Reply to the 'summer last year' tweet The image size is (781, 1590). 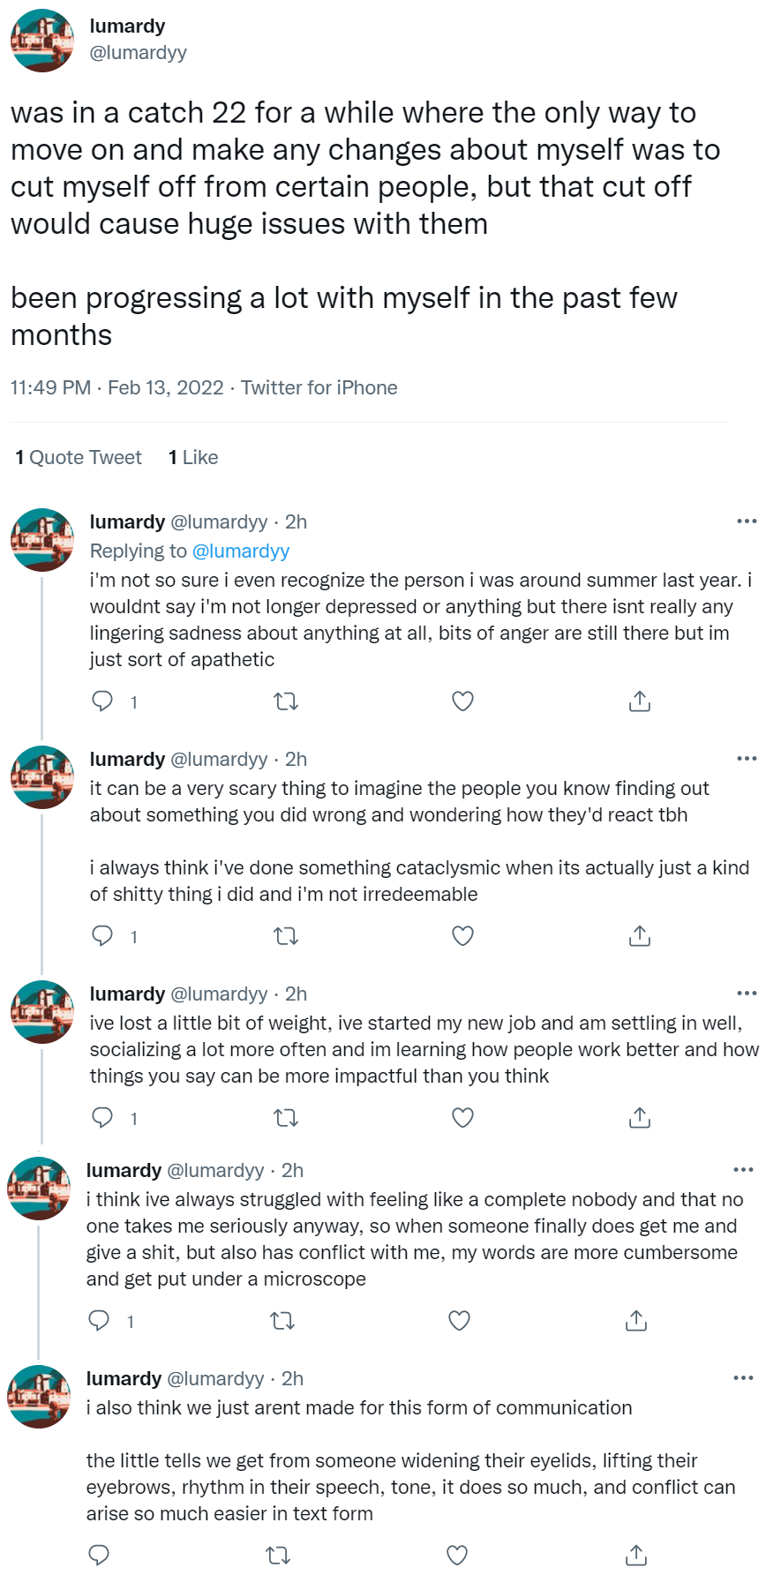coord(102,701)
